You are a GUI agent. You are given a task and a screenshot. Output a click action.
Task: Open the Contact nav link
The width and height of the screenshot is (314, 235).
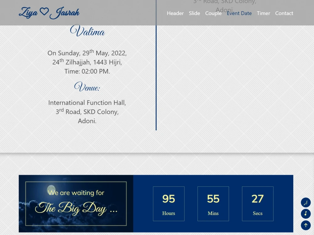(x=284, y=13)
